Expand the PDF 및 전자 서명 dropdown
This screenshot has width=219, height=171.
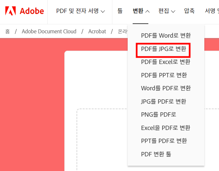click(81, 11)
